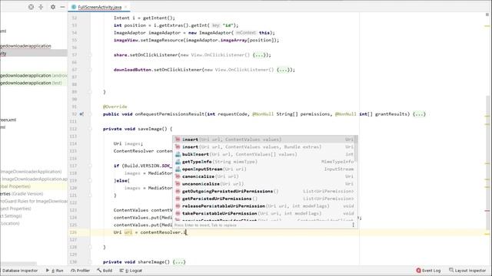Select the highlighted activity file in Project tree
Image resolution: width=492 pixels, height=276 pixels.
(34, 53)
